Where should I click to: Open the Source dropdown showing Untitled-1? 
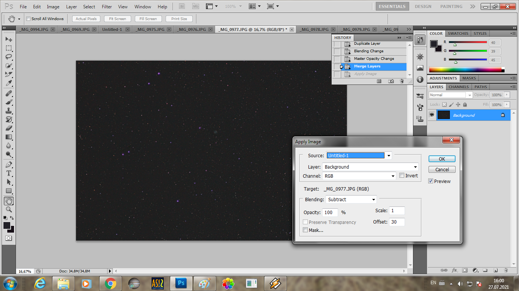[x=359, y=155]
